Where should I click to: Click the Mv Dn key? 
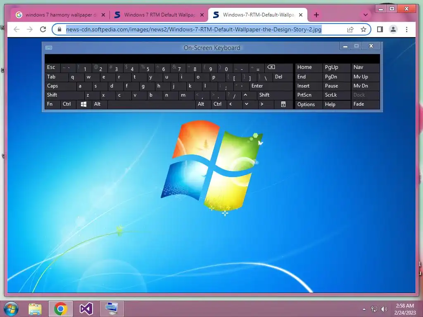point(365,86)
